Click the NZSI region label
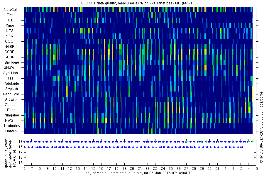Screen dimensions: 264x176 tap(10, 31)
